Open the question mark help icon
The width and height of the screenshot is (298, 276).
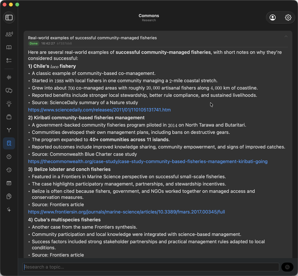point(9,157)
